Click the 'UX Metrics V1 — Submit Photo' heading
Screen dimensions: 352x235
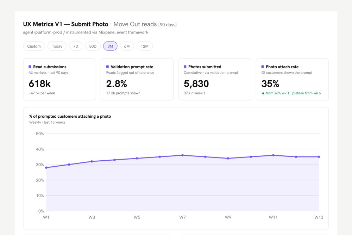pyautogui.click(x=66, y=24)
